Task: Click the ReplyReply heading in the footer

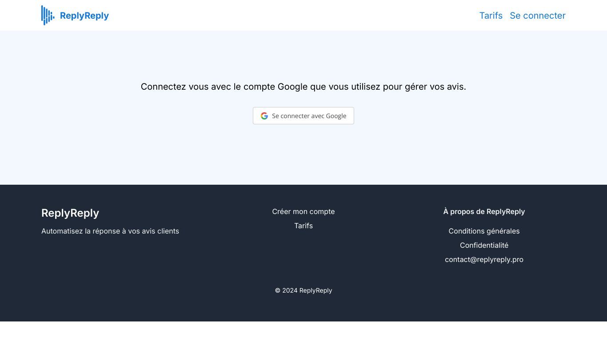Action: [70, 213]
